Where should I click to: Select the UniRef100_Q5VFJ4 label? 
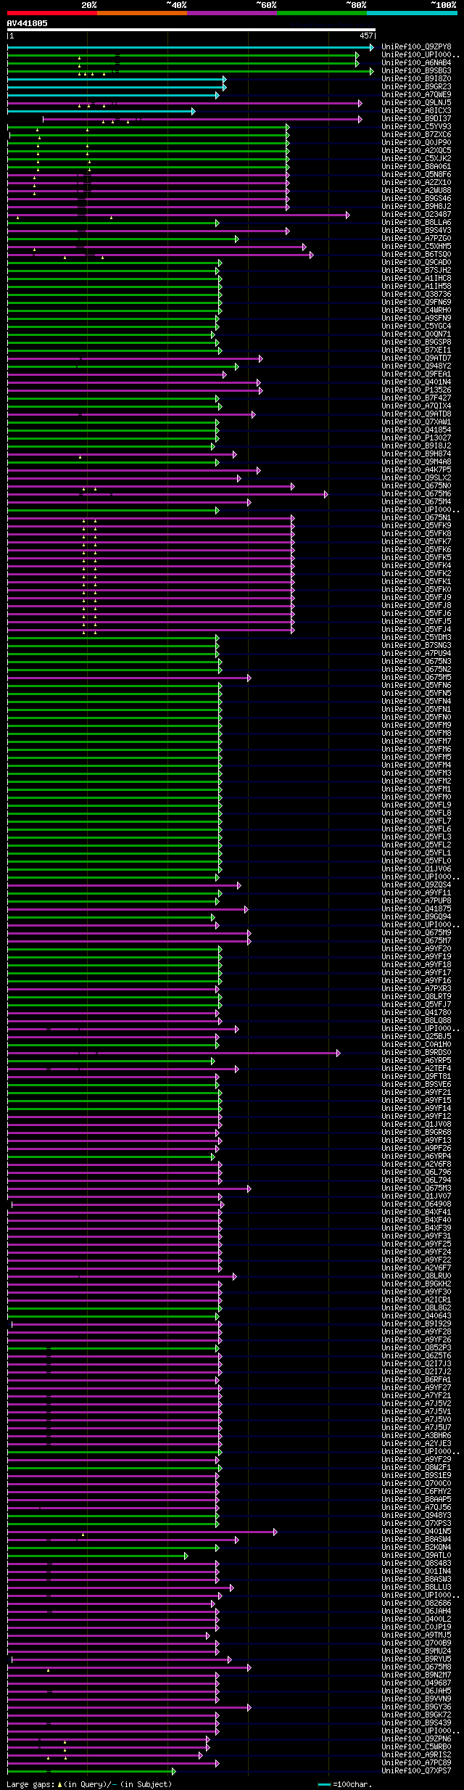[416, 630]
